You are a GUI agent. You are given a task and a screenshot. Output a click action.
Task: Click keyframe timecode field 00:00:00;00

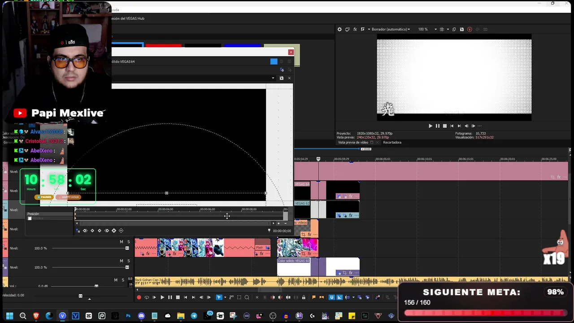(282, 231)
